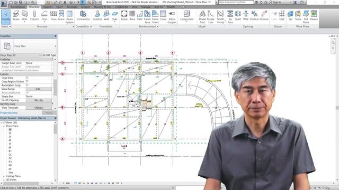Viewport: 339px width, 190px height.
Task: Open the Revit application menu button
Action: 4,4
